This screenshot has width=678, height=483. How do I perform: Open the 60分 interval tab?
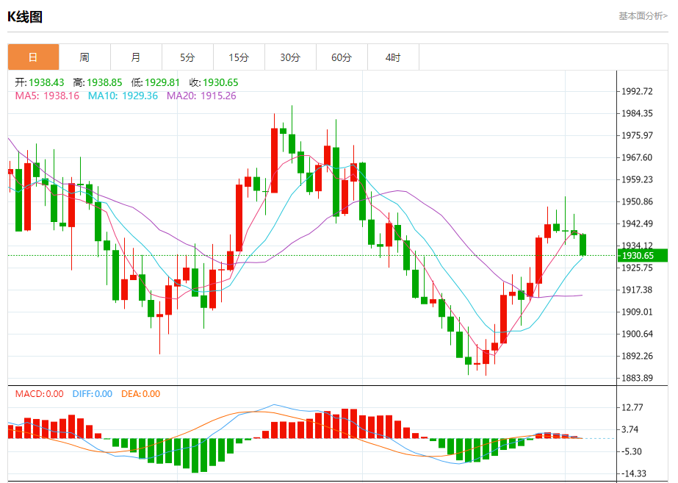[x=342, y=57]
